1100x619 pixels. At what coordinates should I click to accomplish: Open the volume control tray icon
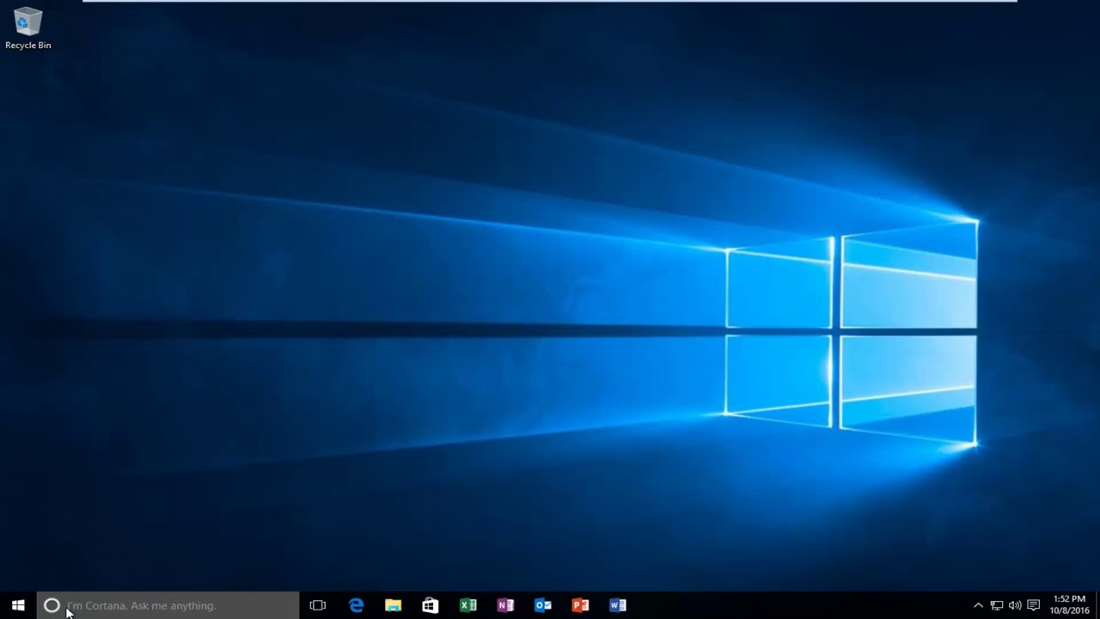click(1015, 605)
